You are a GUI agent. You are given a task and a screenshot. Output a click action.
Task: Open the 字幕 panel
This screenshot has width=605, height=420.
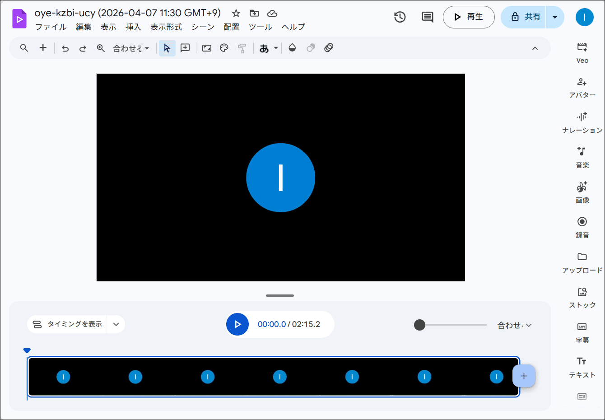coord(582,333)
